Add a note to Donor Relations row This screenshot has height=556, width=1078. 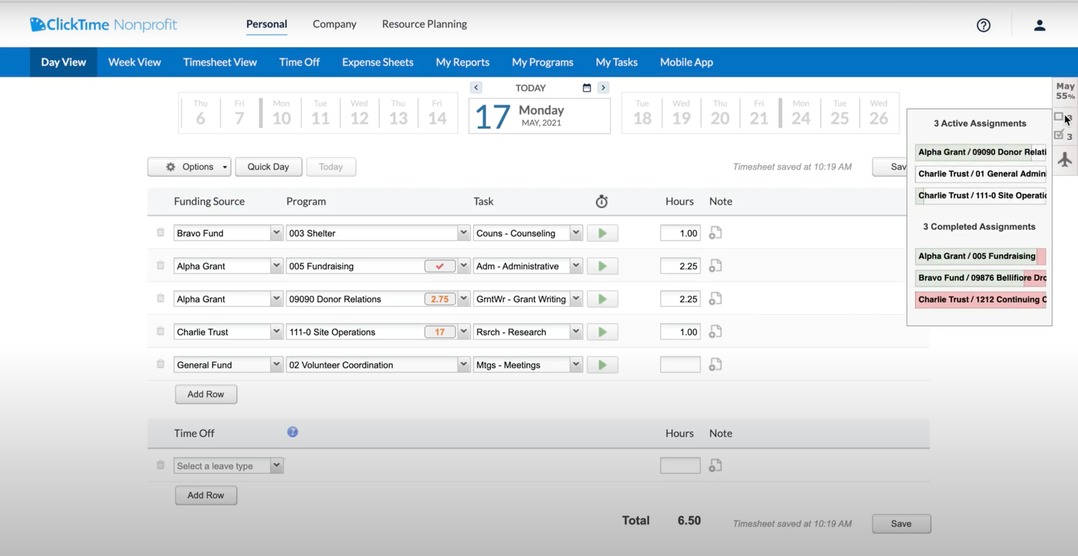click(715, 299)
